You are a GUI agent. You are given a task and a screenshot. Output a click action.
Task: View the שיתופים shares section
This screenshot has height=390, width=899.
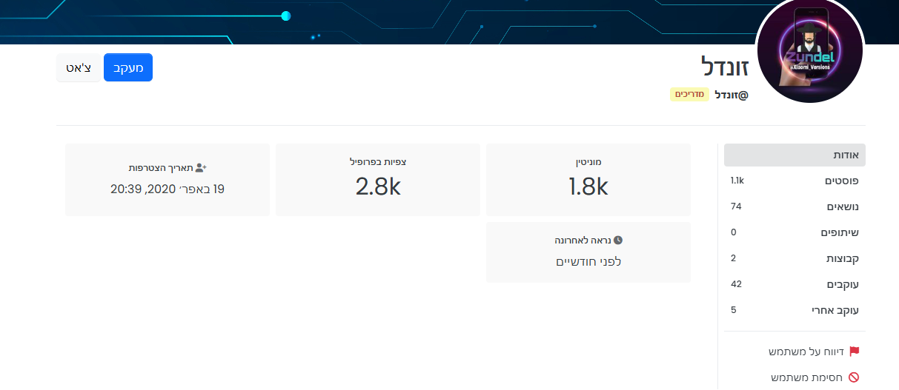click(x=794, y=233)
